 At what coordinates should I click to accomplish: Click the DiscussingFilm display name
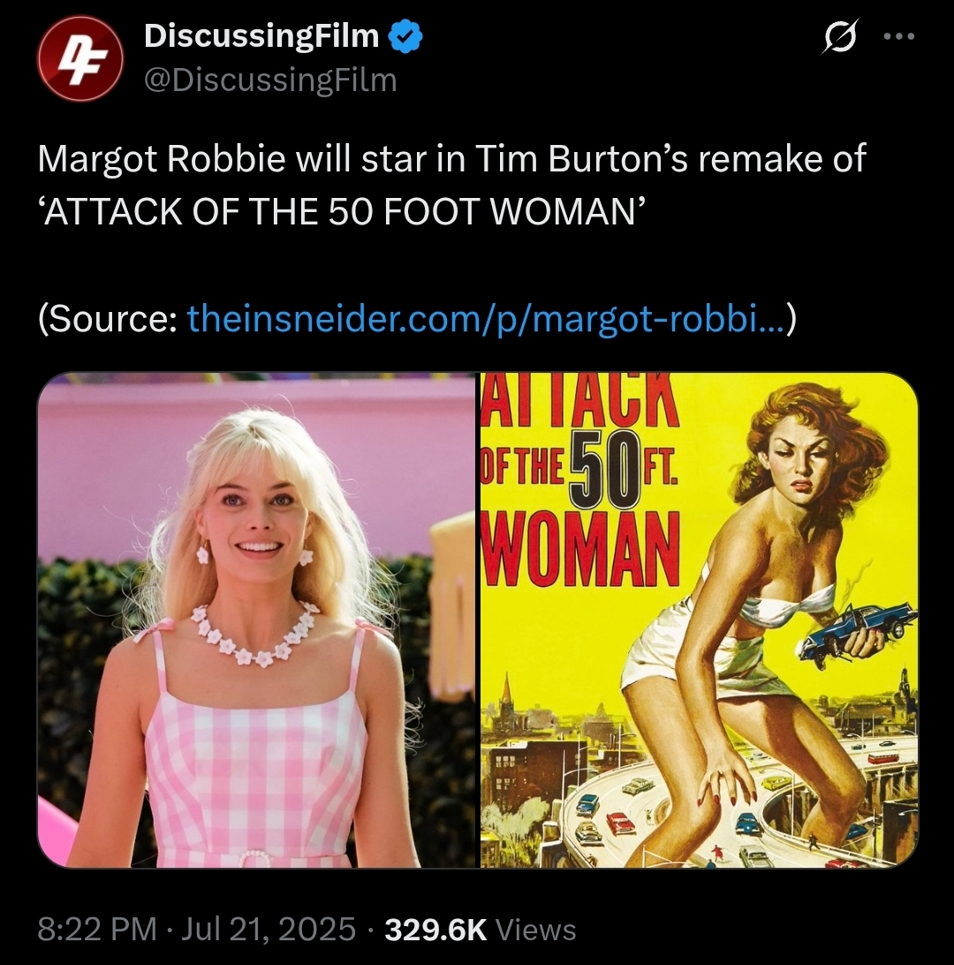[x=261, y=35]
